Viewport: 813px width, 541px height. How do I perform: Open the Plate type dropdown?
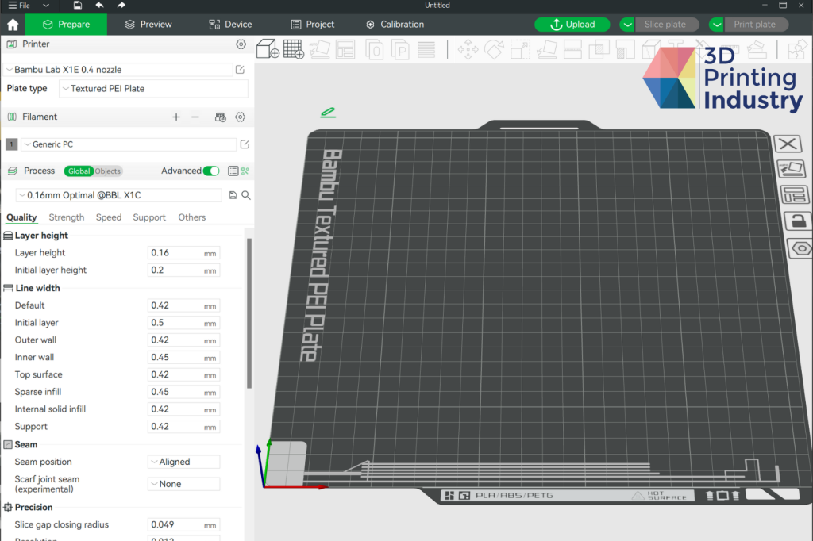pyautogui.click(x=153, y=89)
